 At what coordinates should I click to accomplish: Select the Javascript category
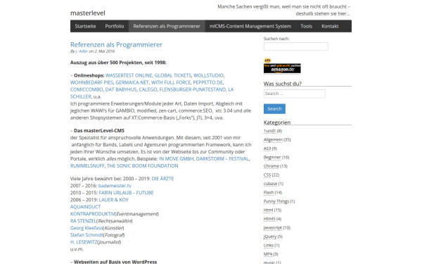point(273,227)
